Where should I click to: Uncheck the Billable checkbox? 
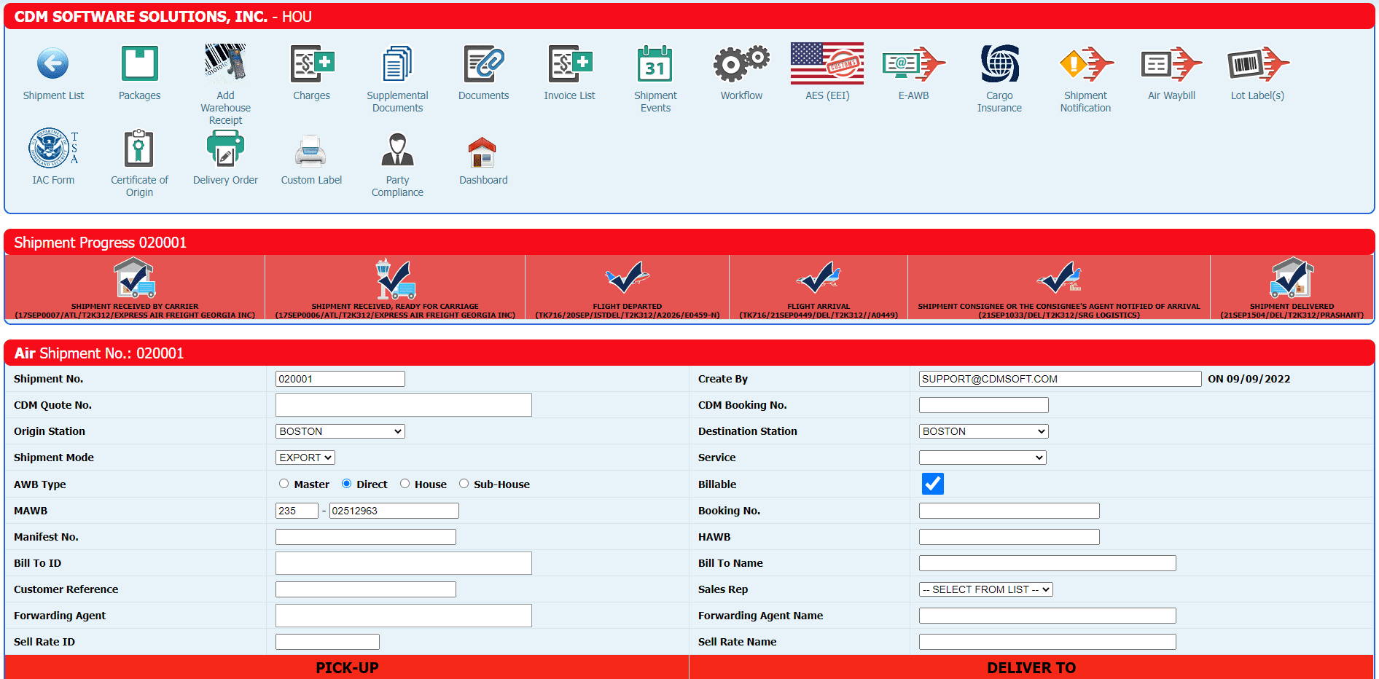pos(932,484)
